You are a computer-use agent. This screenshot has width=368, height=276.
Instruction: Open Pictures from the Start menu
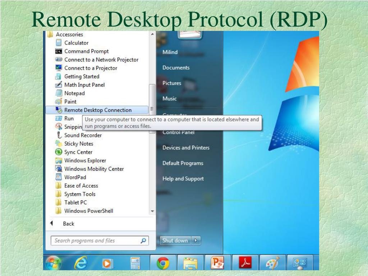tap(172, 83)
